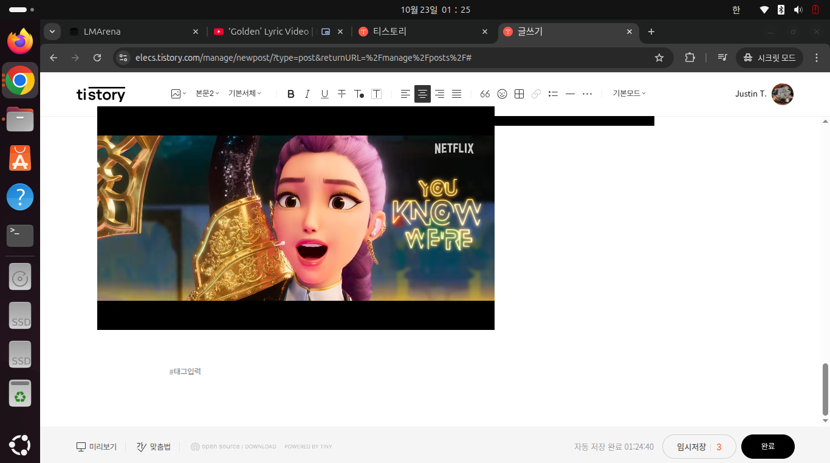Open the more tools ellipsis menu

pyautogui.click(x=587, y=94)
